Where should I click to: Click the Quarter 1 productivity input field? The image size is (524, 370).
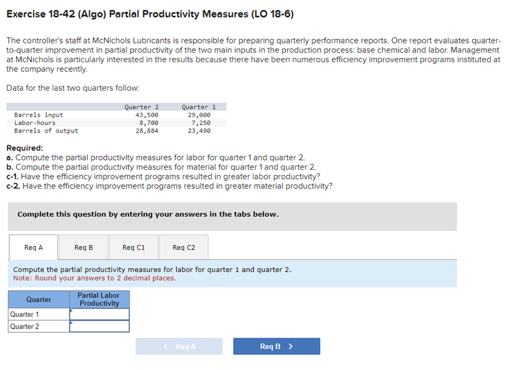(x=99, y=314)
